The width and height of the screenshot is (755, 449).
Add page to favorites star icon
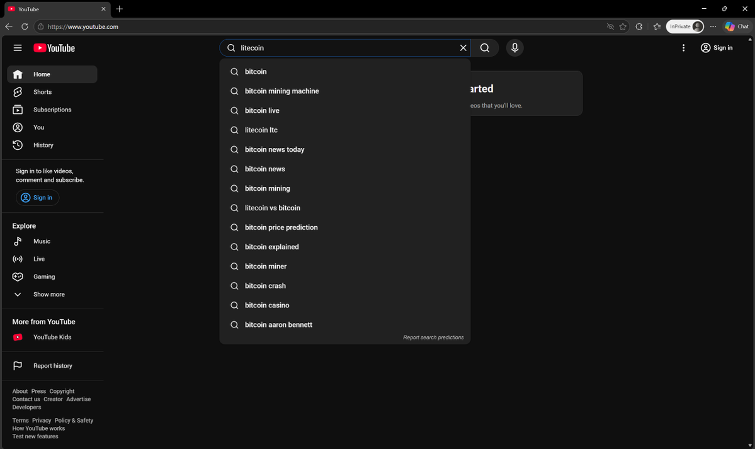tap(623, 26)
